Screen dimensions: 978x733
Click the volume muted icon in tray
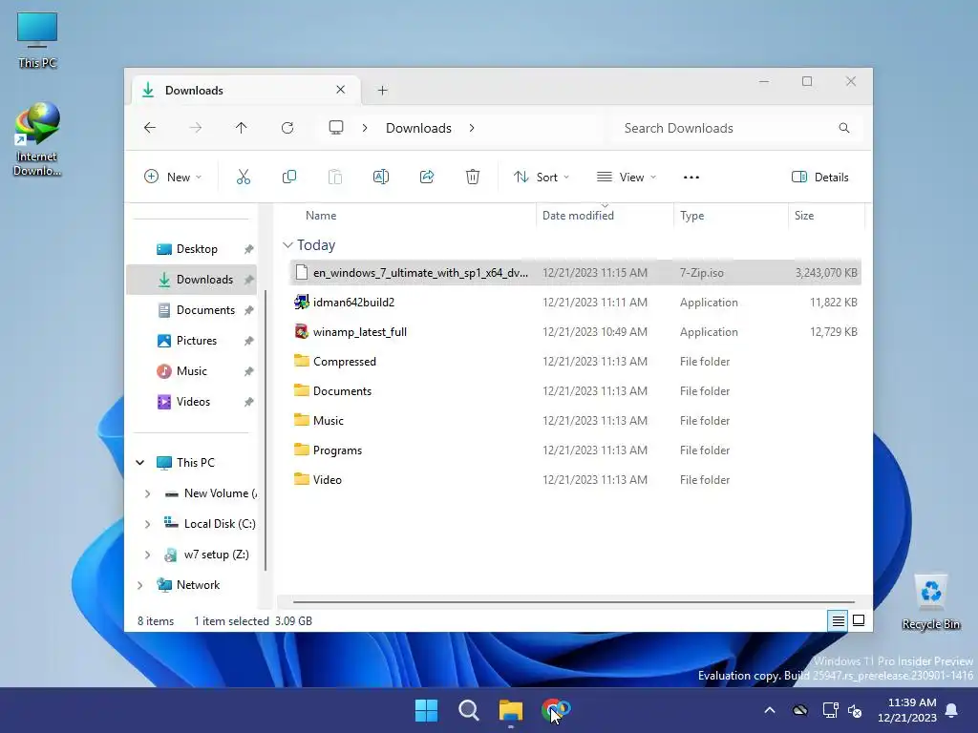[855, 710]
